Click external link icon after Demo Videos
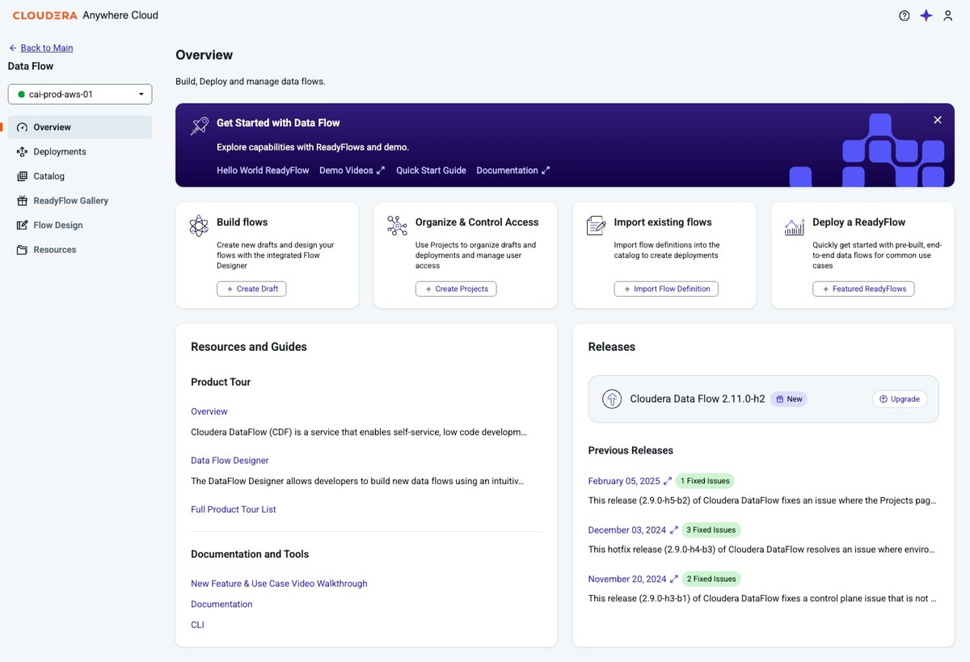970x662 pixels. click(381, 171)
